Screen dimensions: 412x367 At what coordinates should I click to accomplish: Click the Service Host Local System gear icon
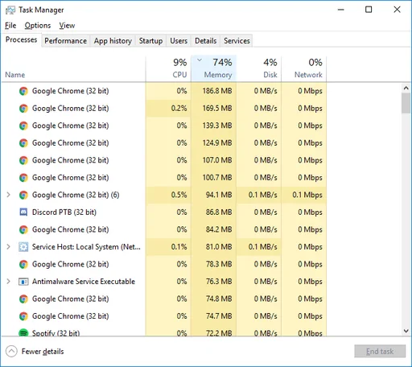pos(23,247)
